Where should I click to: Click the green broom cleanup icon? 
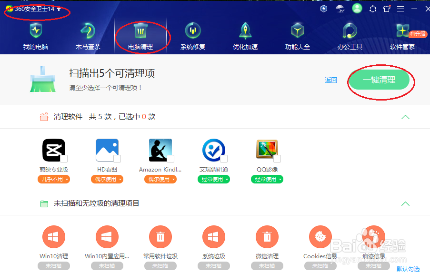pos(42,79)
